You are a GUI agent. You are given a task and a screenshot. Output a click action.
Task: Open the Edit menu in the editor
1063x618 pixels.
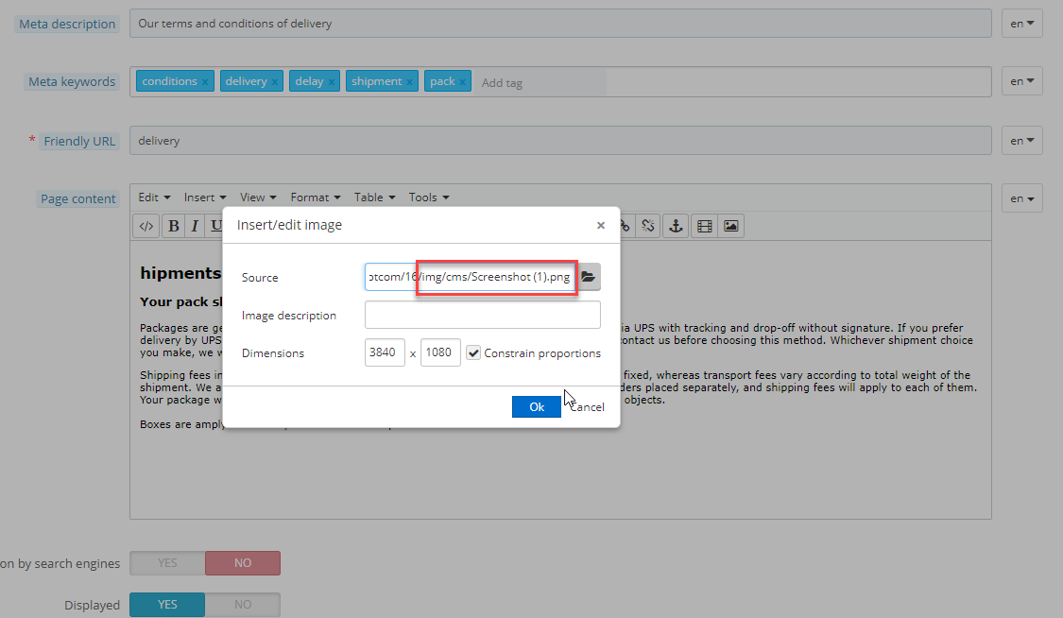(154, 197)
